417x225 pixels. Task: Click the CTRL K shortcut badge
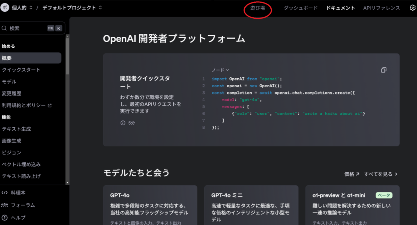pos(55,28)
